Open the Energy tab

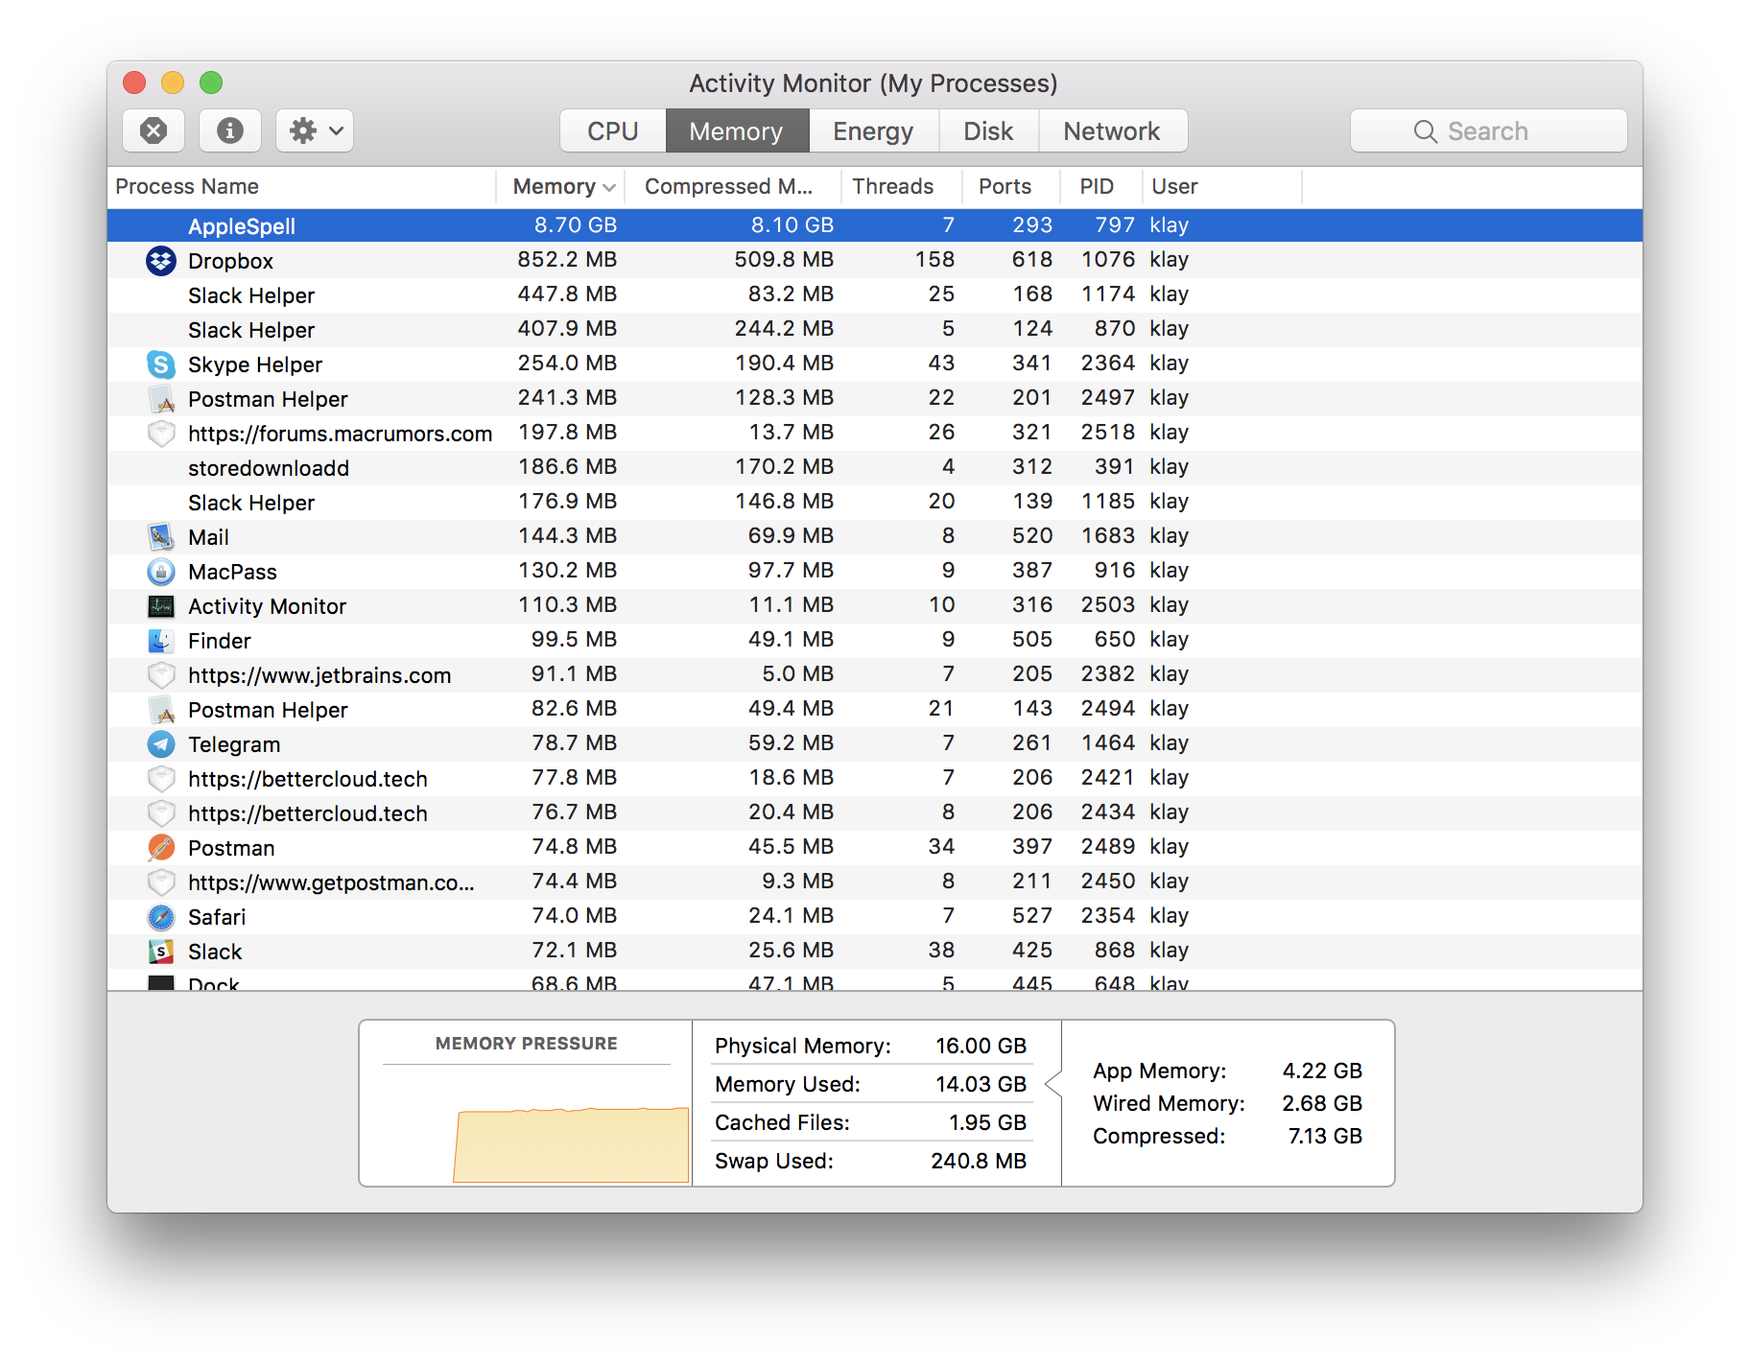coord(872,130)
